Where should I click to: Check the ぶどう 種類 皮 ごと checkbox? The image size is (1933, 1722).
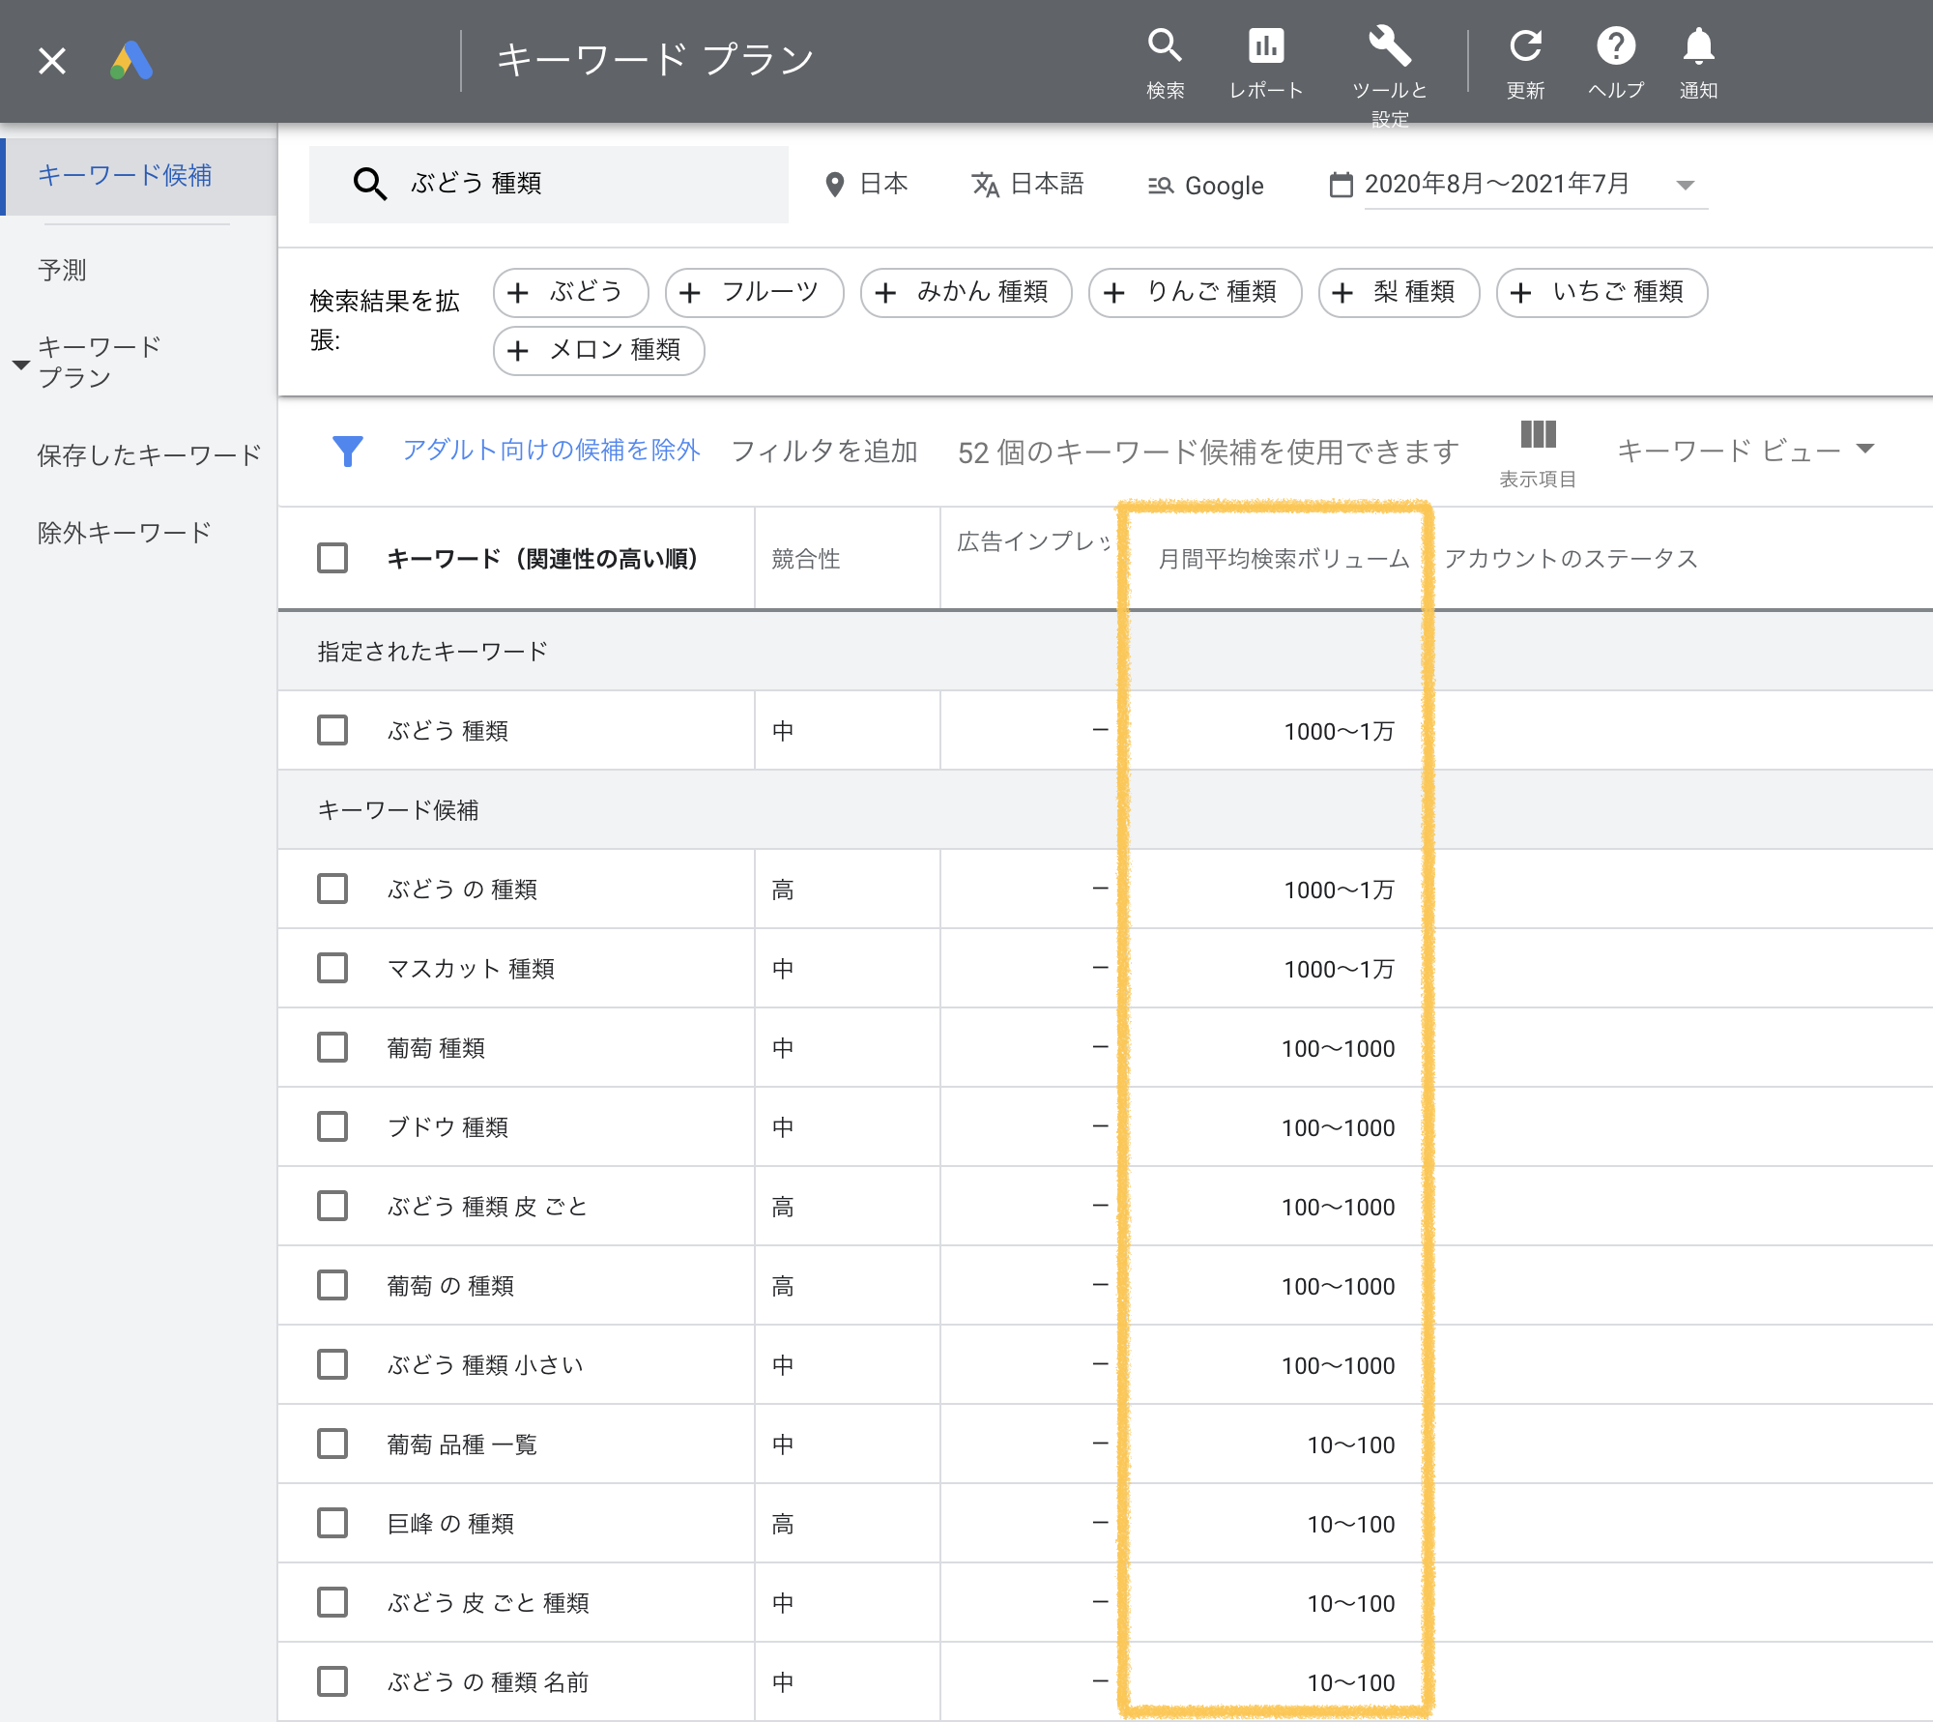(332, 1206)
